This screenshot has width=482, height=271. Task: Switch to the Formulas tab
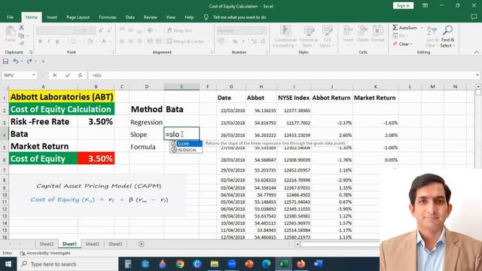click(108, 17)
